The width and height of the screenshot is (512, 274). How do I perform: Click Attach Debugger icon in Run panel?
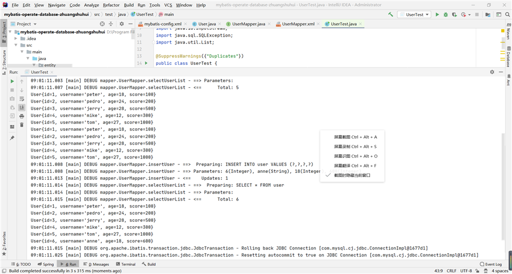click(x=12, y=107)
